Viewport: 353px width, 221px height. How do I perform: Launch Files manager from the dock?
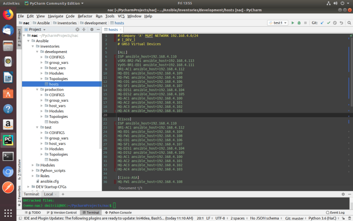coord(8,46)
